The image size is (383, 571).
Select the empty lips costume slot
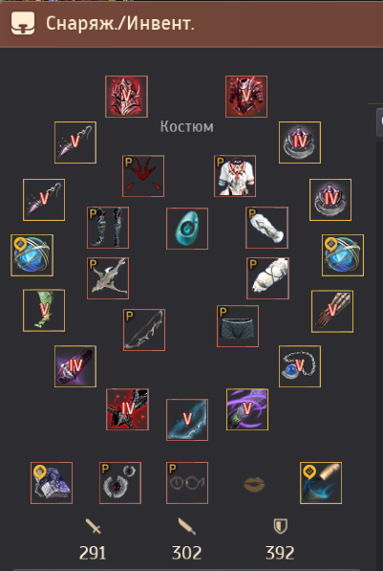pyautogui.click(x=254, y=484)
